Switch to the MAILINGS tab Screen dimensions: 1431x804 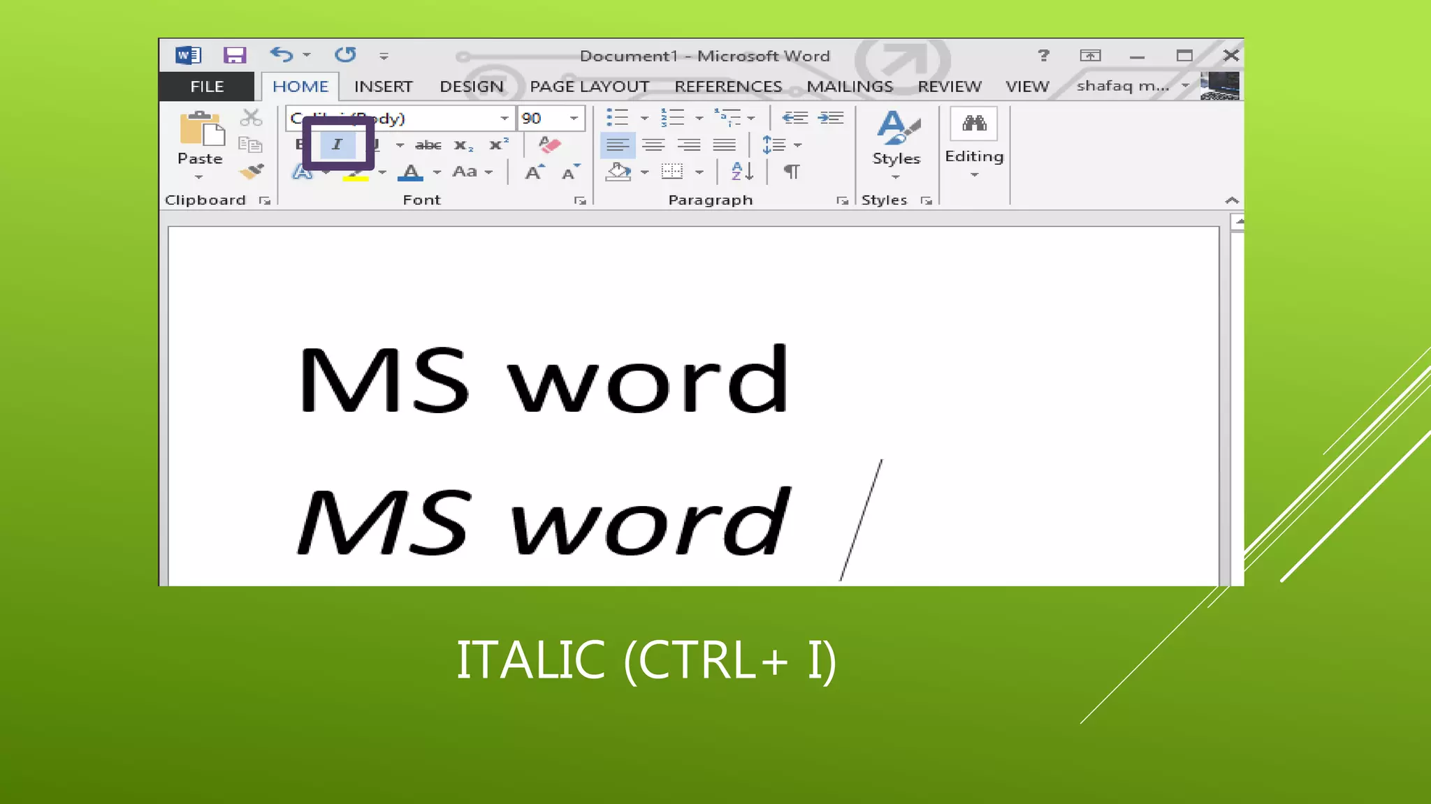[850, 87]
